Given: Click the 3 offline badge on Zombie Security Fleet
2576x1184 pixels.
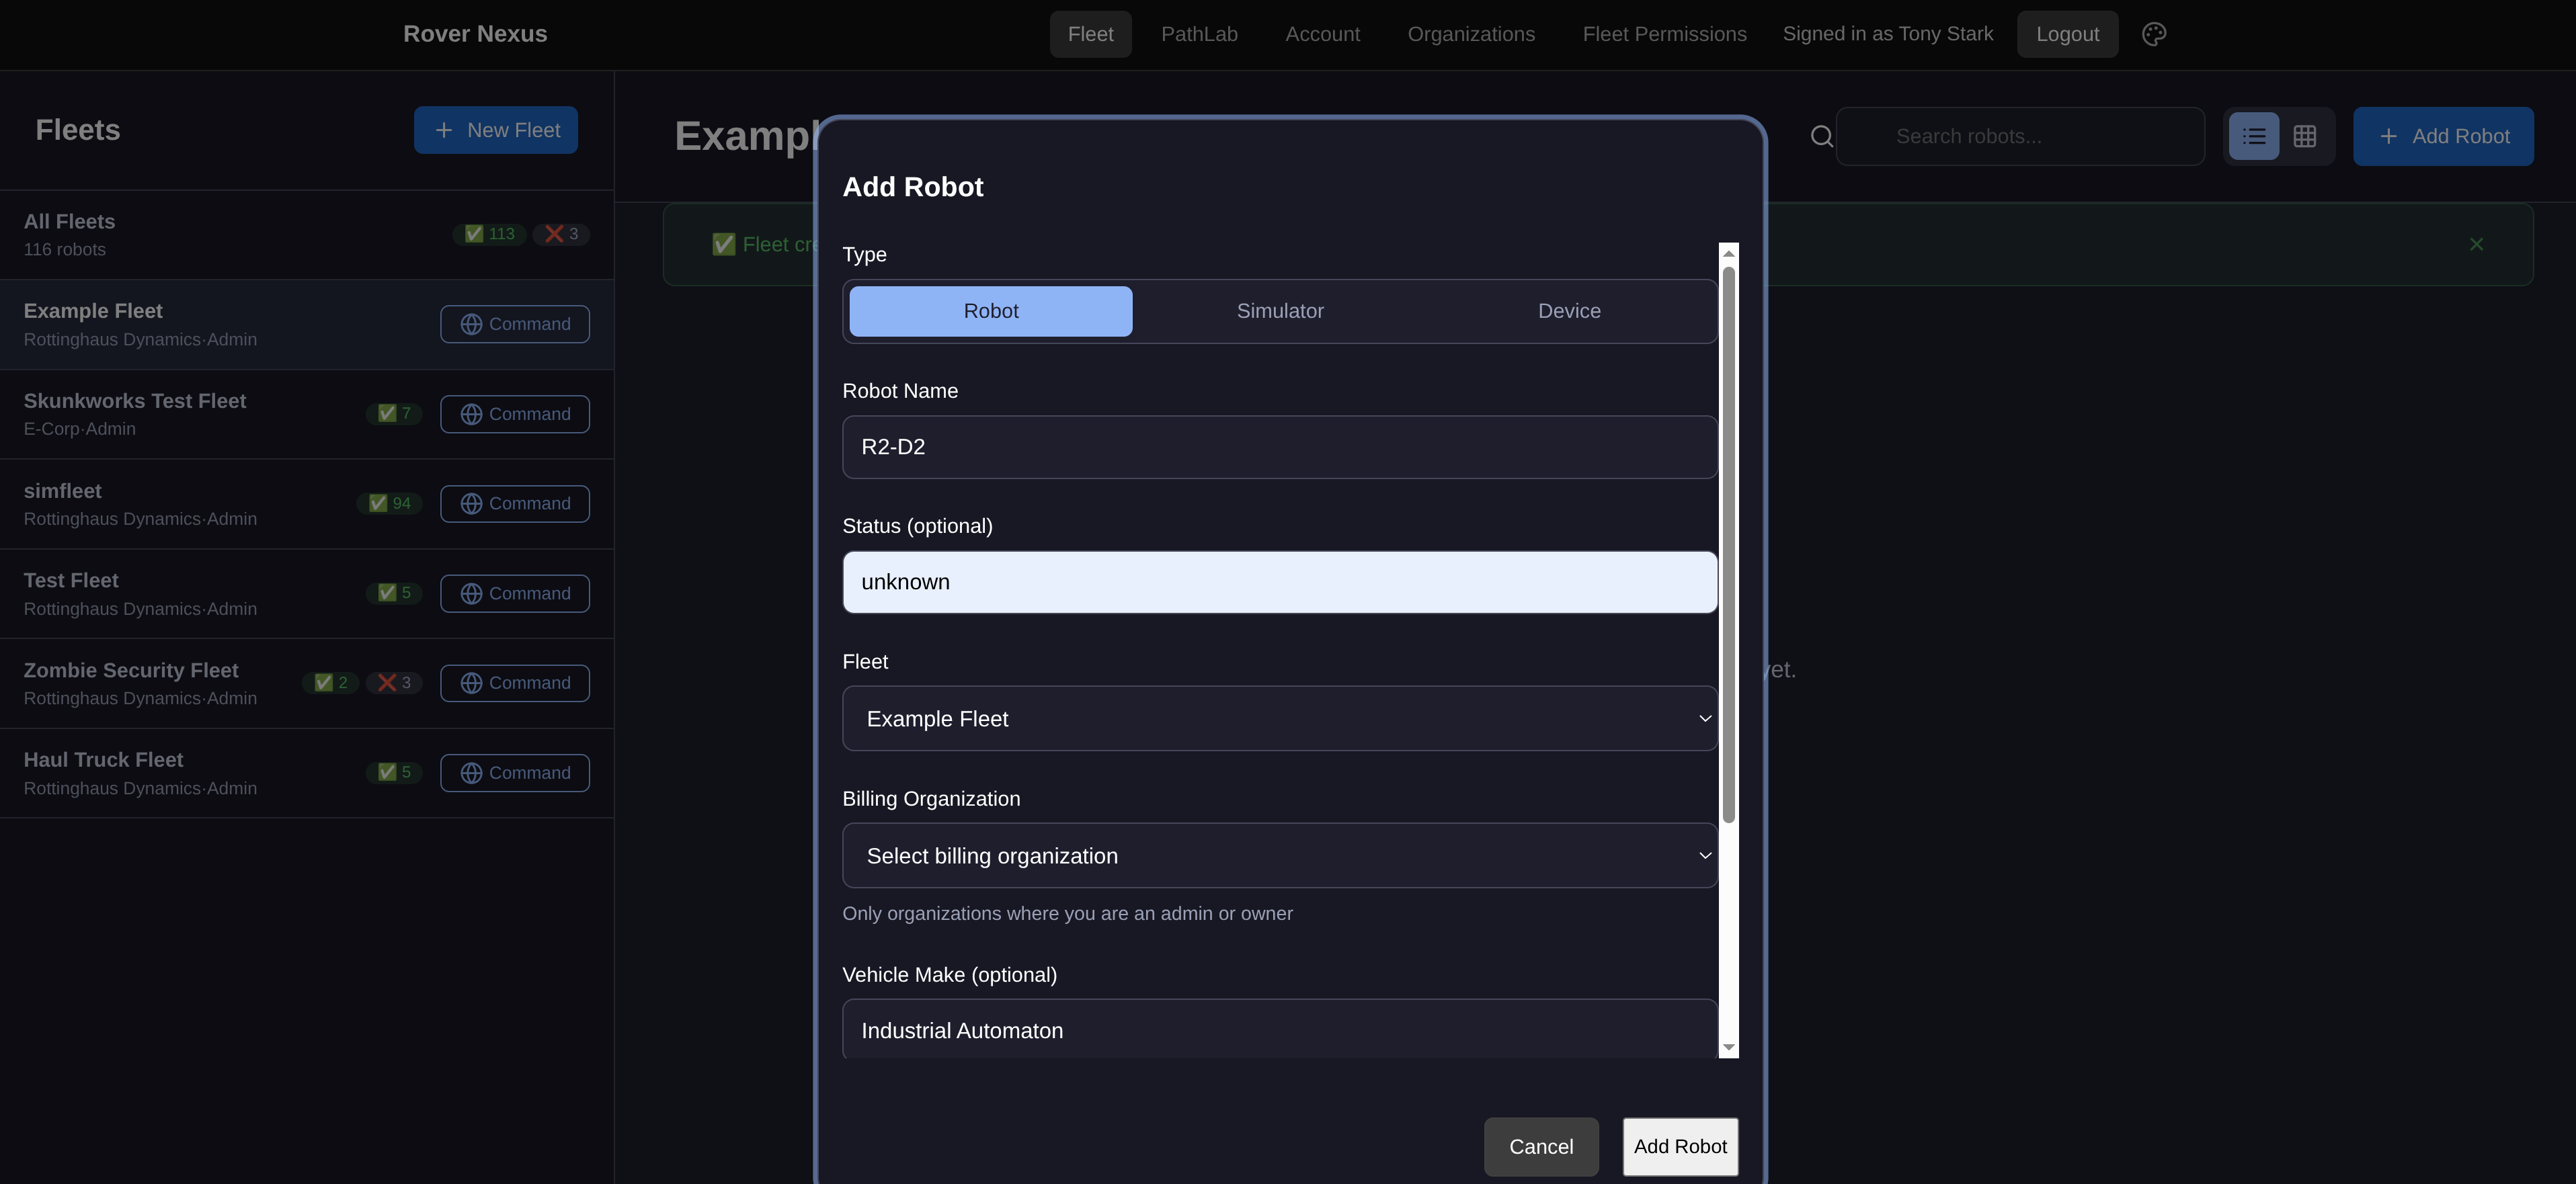Looking at the screenshot, I should 394,682.
